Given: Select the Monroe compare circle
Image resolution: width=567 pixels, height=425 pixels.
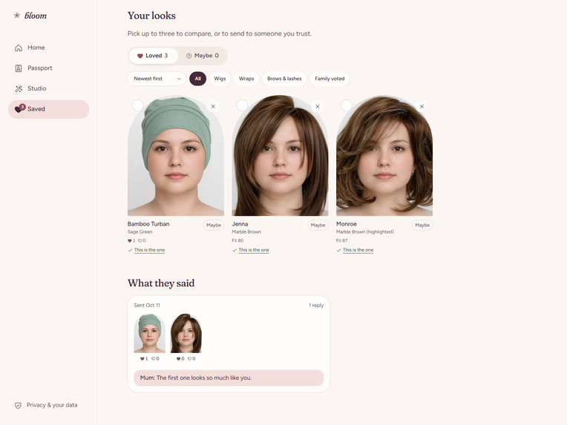Looking at the screenshot, I should pos(346,105).
